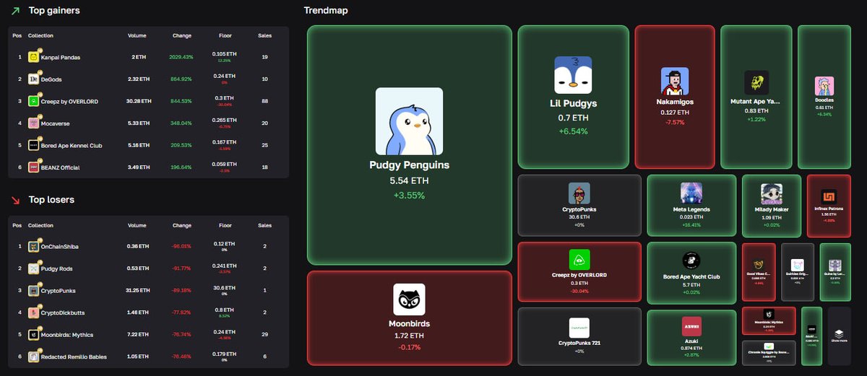
Task: Click the CryptoPunks 721 logo
Action: tap(579, 328)
